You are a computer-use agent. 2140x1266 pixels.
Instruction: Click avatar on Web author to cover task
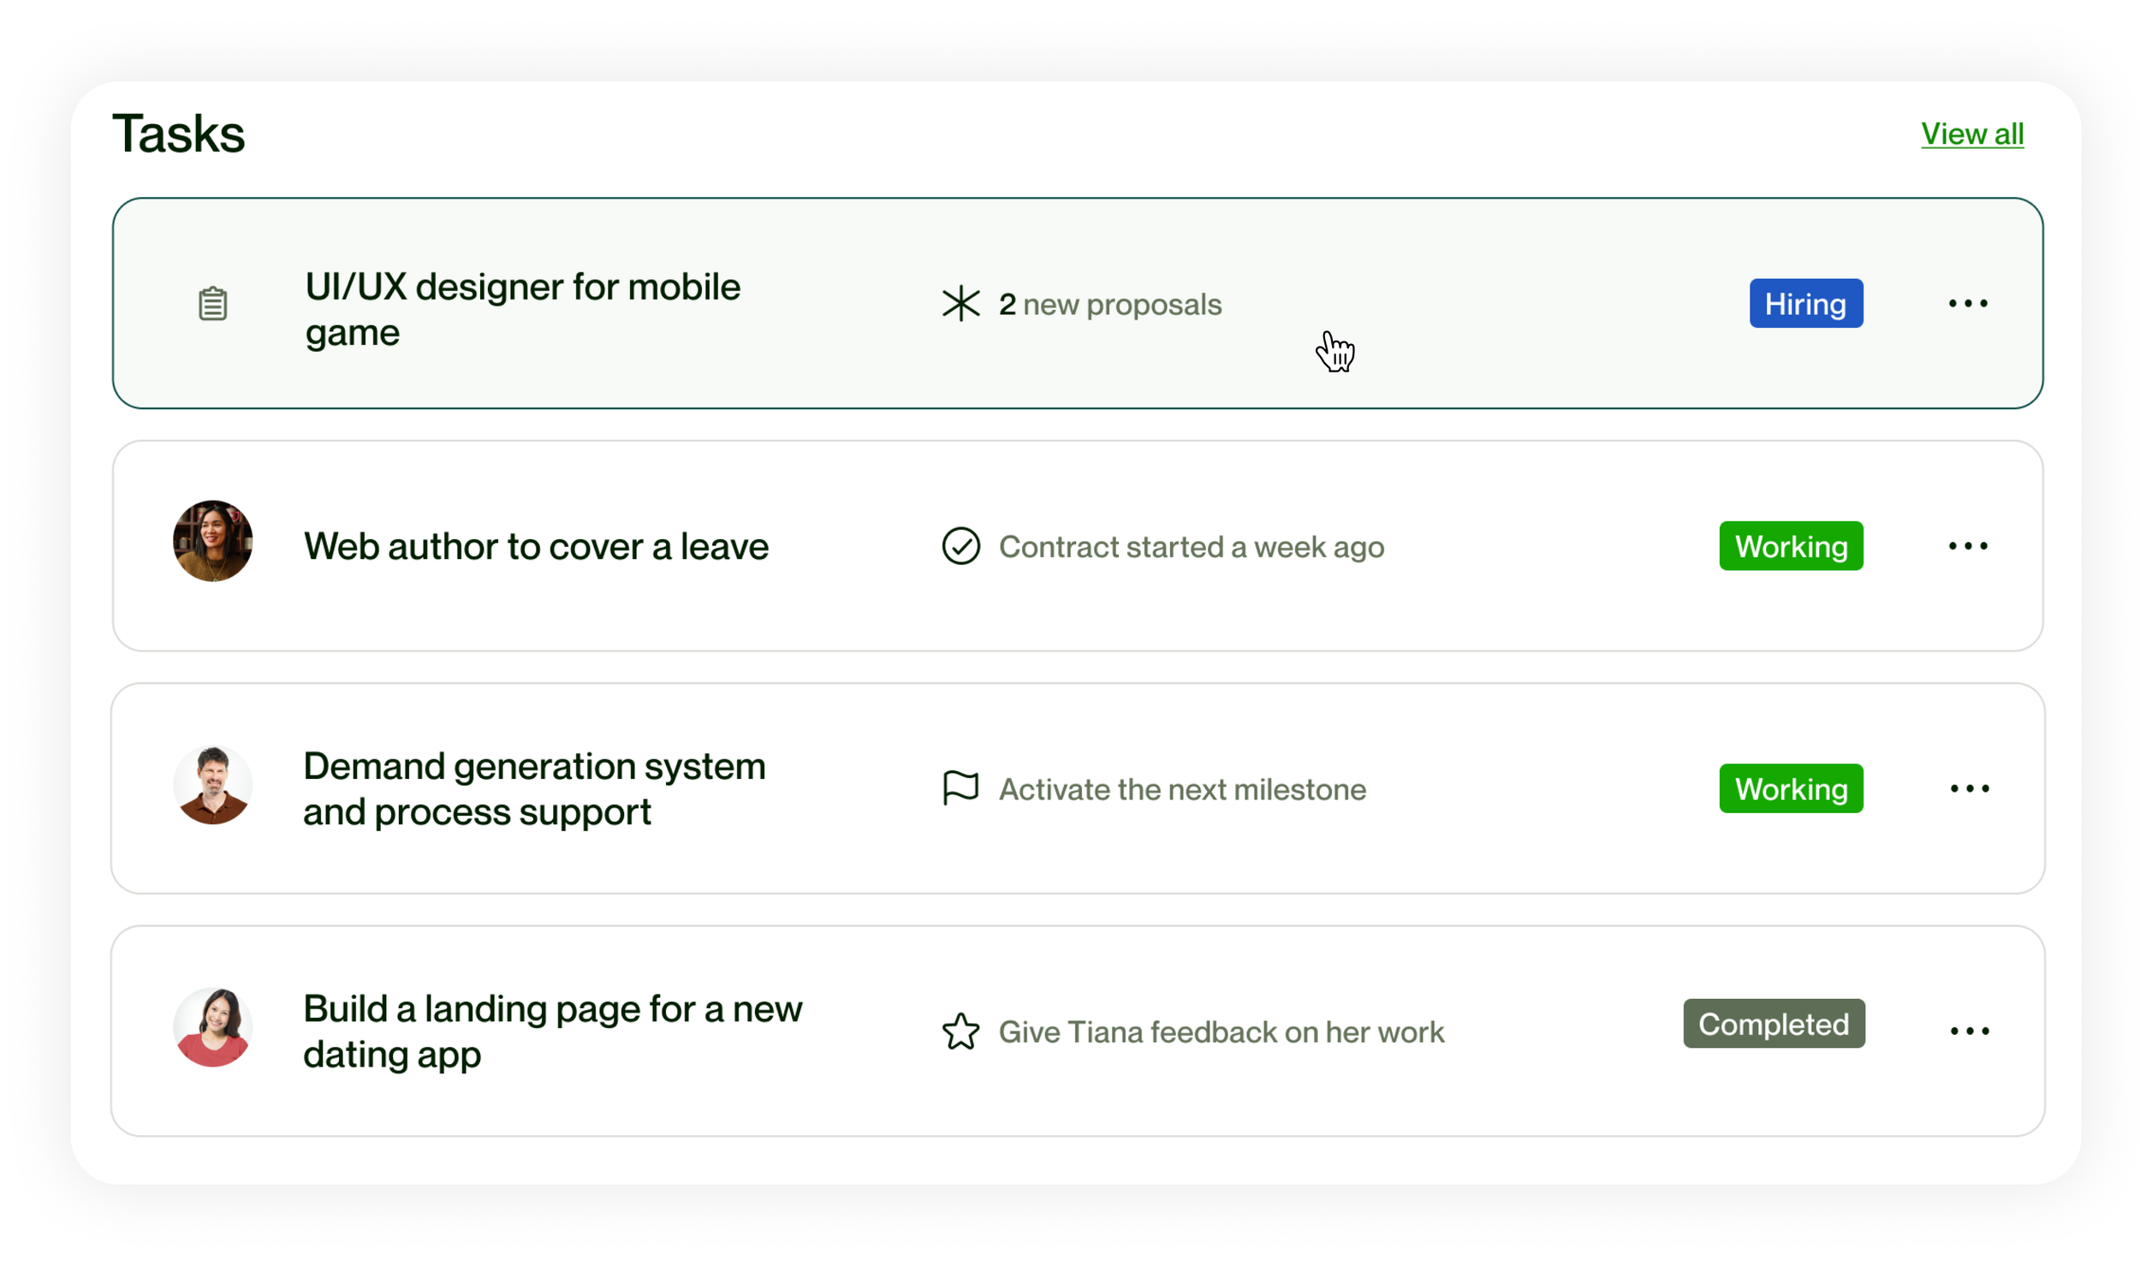(212, 542)
